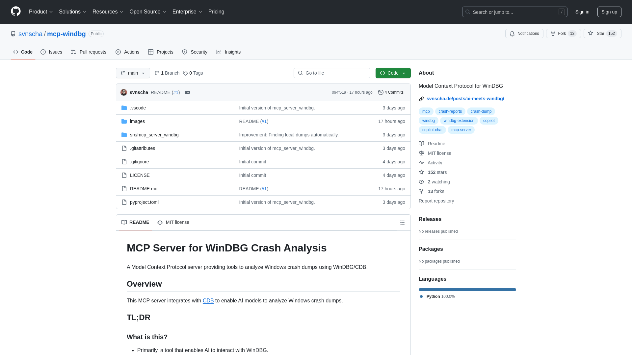Open the svnscha.de/posts/ai-meets-windbg/ link
Screen dimensions: 632x355
(x=465, y=99)
